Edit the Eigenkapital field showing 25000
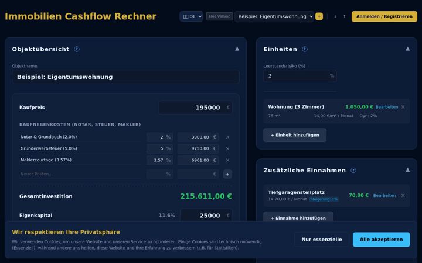The height and width of the screenshot is (263, 422). click(206, 216)
